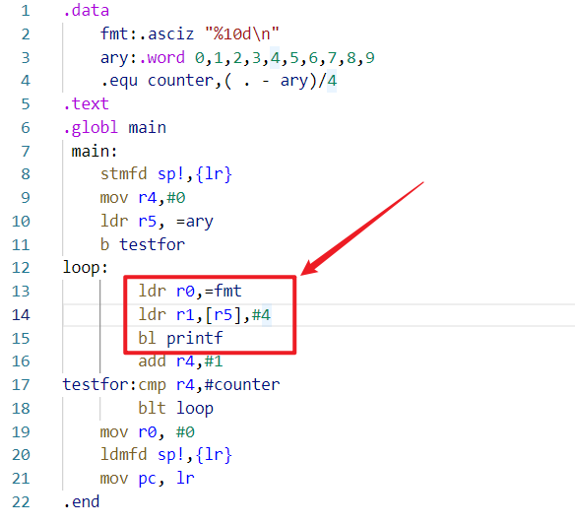The height and width of the screenshot is (525, 575).
Task: Click the bl printf instruction
Action: 180,338
